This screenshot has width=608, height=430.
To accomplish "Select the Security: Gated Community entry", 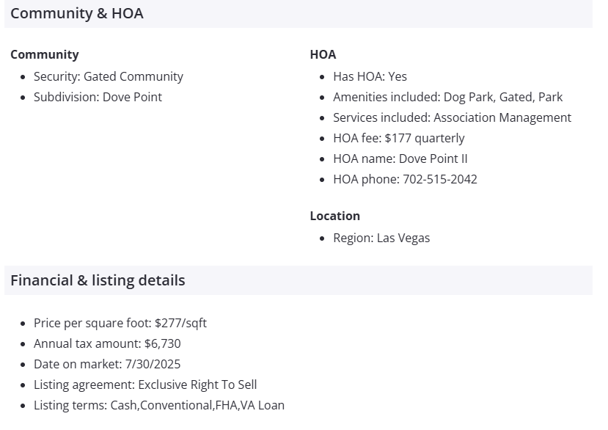I will point(108,76).
